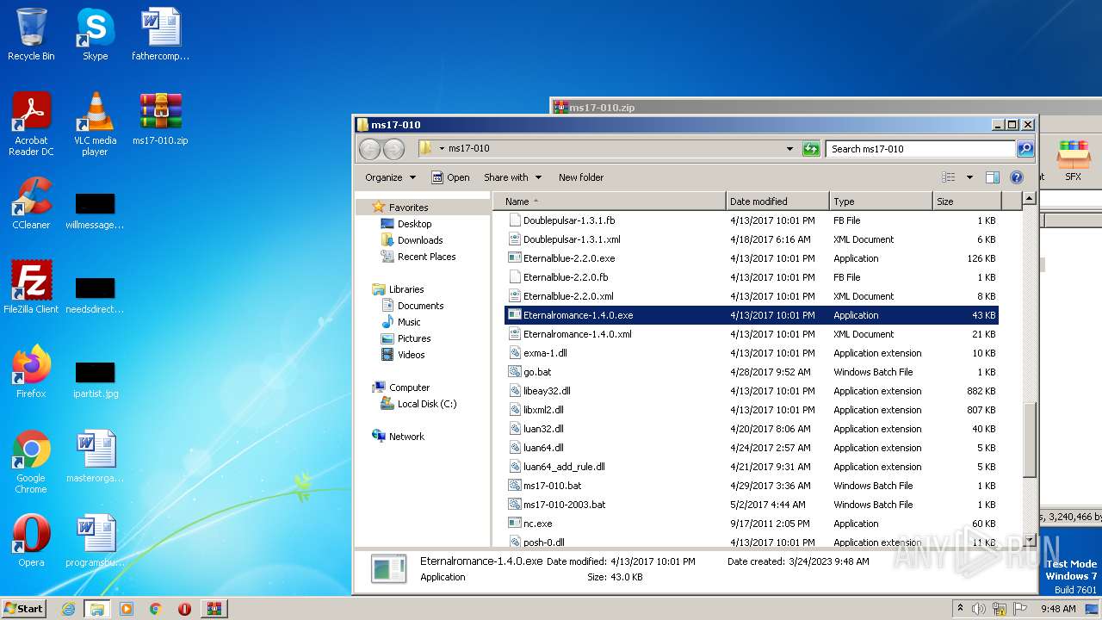Expand the Share with dropdown
1102x620 pixels.
[513, 177]
